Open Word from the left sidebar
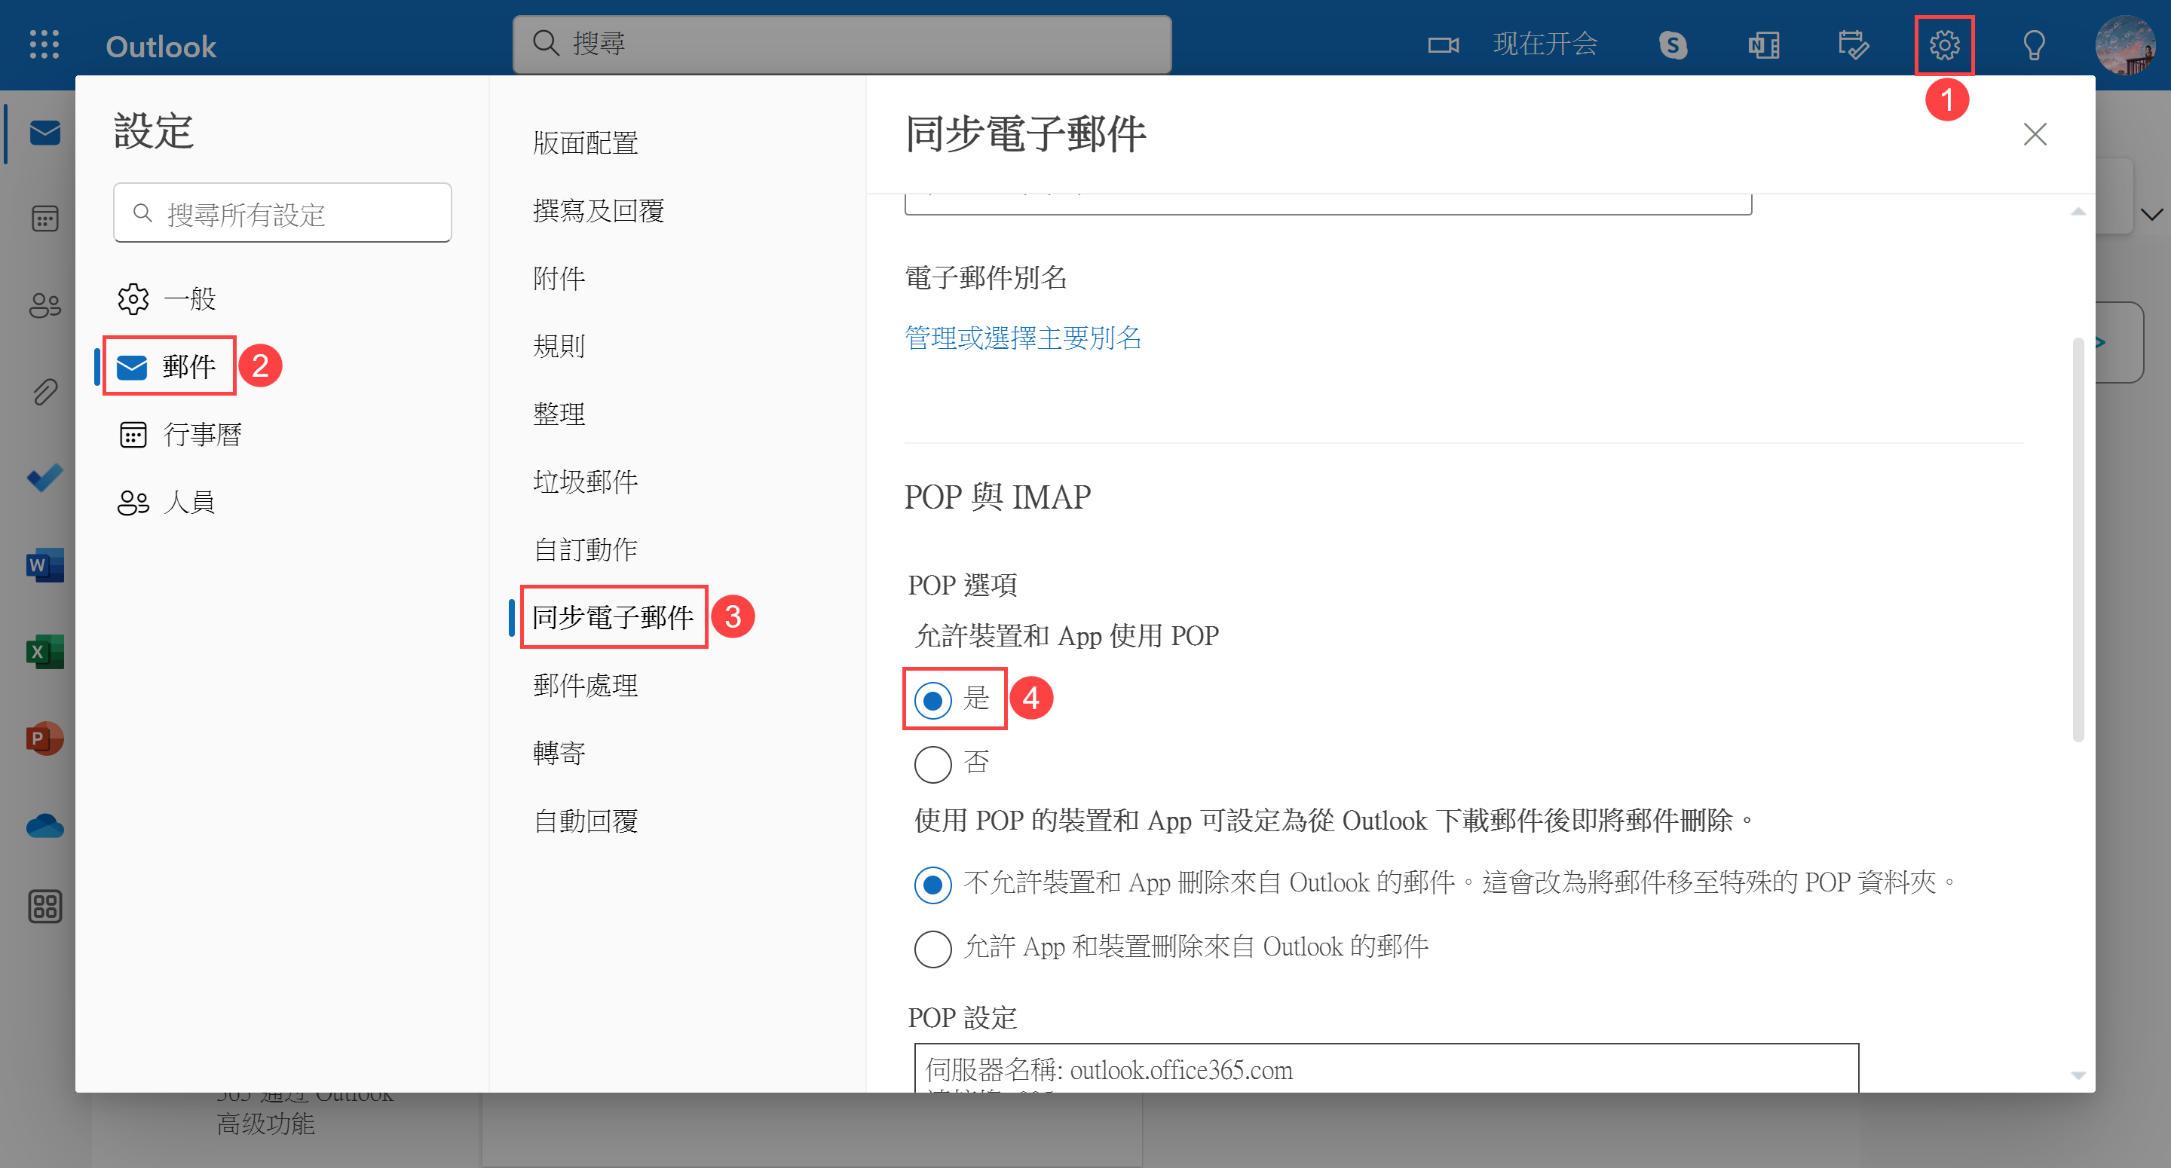The height and width of the screenshot is (1168, 2171). 44,565
